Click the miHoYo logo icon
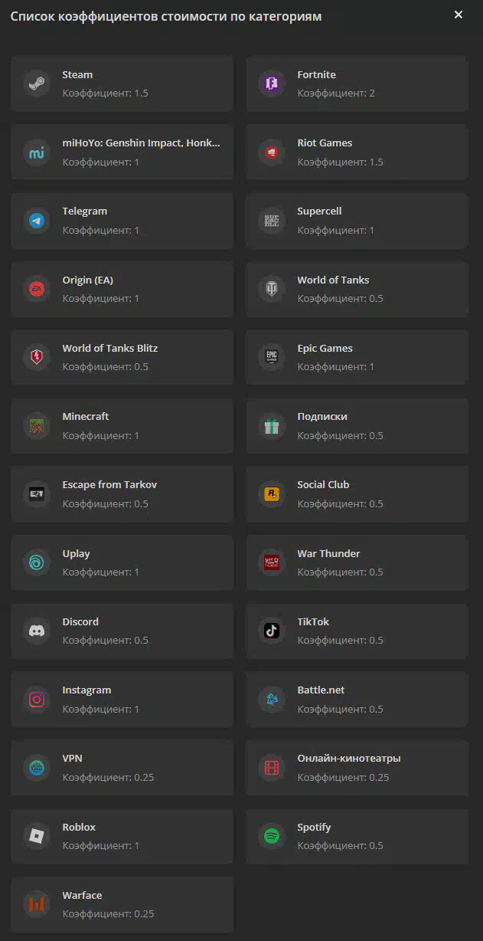 [36, 152]
